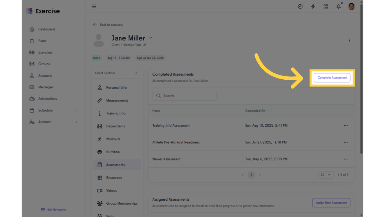Screen dimensions: 385x217
Task: Click the Automations robot icon
Action: tap(32, 99)
